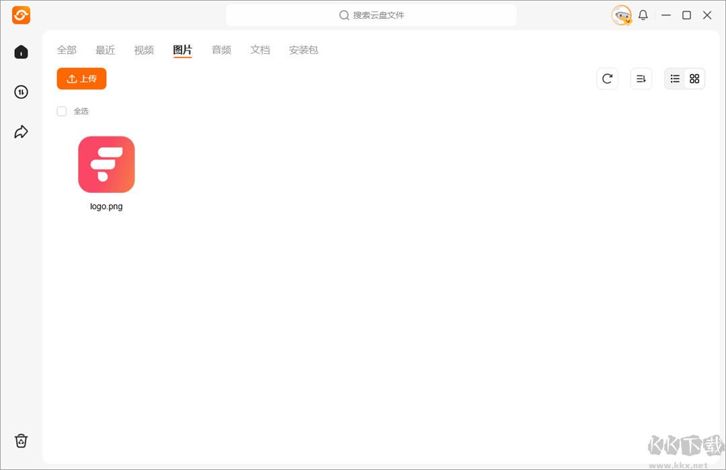This screenshot has height=470, width=726.
Task: Switch to the 音频 tab
Action: [221, 50]
